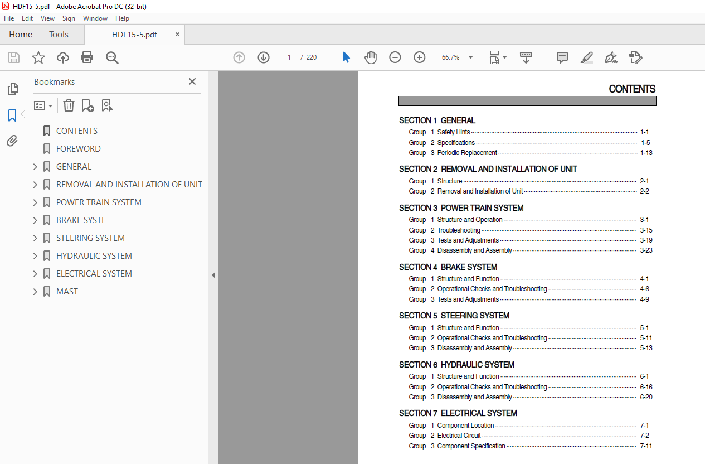This screenshot has height=464, width=705.
Task: Open the Attachments paperclip panel
Action: point(12,141)
